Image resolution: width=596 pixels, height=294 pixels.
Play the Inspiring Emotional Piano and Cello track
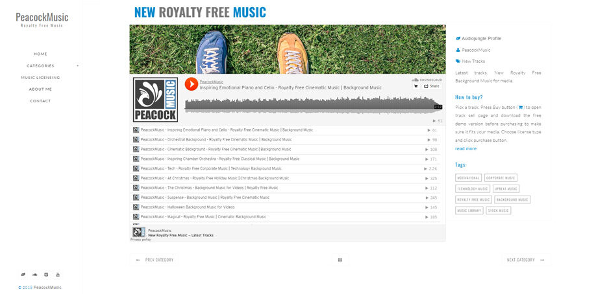(191, 84)
